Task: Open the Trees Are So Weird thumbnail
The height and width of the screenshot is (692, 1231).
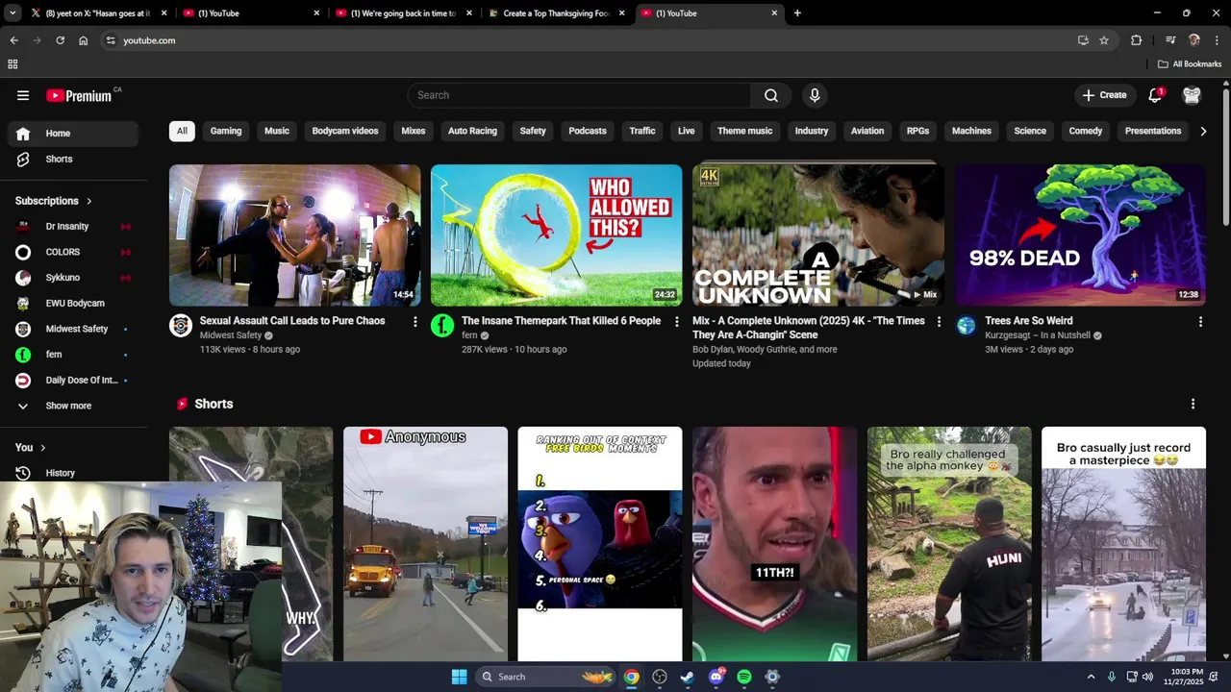Action: point(1080,235)
